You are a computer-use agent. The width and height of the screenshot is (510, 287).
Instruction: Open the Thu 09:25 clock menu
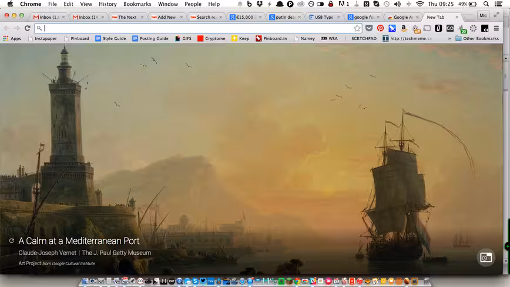441,4
